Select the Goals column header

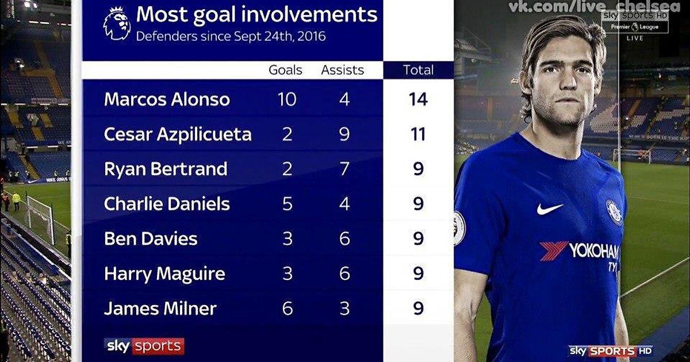285,70
